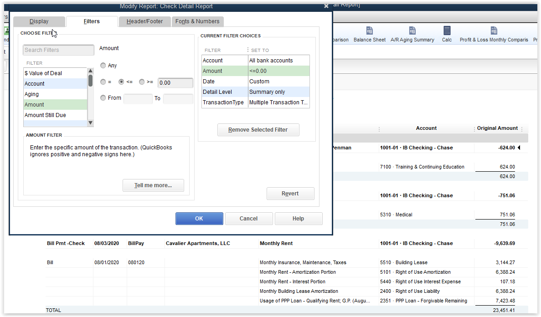
Task: Switch to the Header/Footer tab
Action: pos(144,21)
